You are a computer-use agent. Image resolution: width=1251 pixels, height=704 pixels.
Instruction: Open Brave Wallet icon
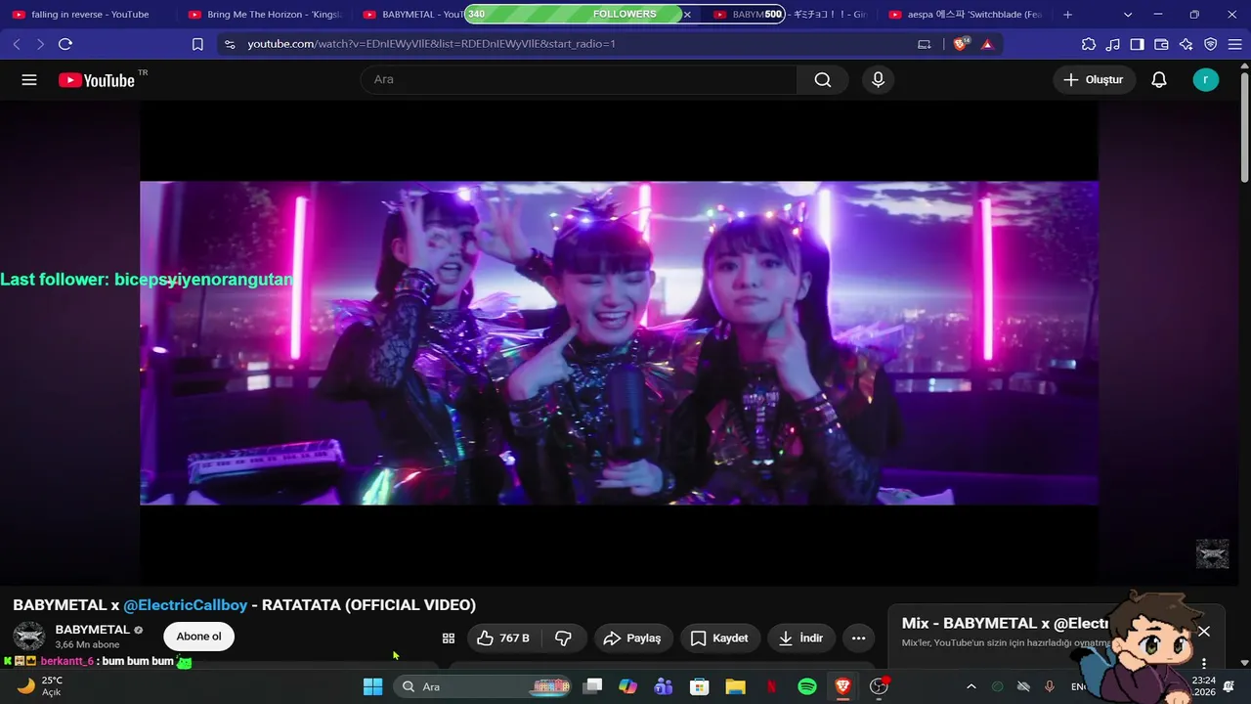1162,44
